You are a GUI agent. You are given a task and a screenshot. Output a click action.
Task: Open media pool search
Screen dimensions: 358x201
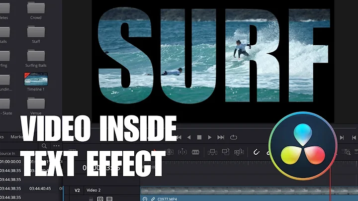tap(44, 146)
